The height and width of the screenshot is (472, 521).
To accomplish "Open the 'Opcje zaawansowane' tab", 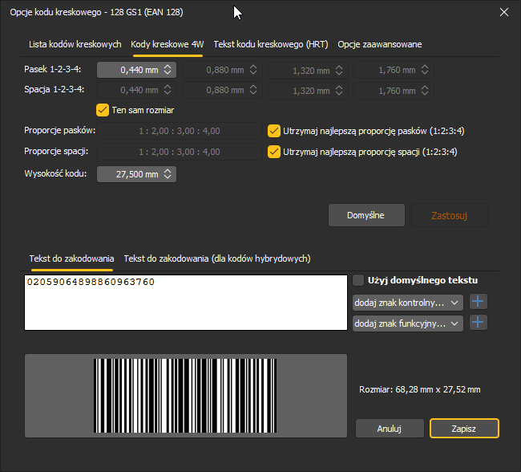I will [380, 44].
